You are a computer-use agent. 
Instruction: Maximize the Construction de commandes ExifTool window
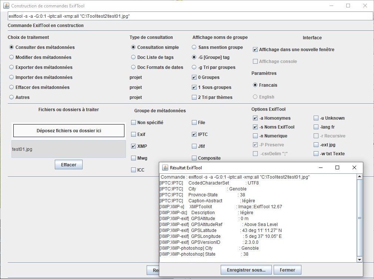coord(348,6)
